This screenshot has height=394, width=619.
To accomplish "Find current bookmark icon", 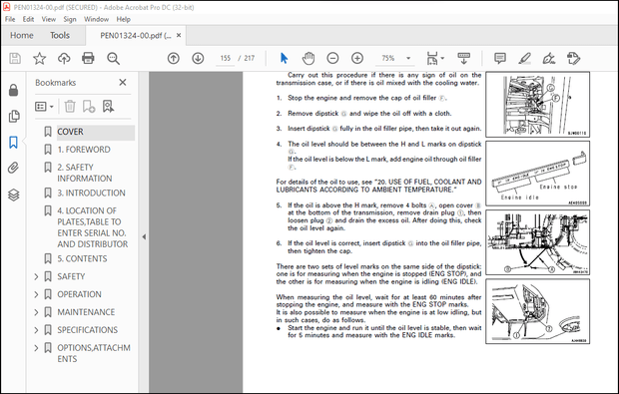I will coord(108,107).
